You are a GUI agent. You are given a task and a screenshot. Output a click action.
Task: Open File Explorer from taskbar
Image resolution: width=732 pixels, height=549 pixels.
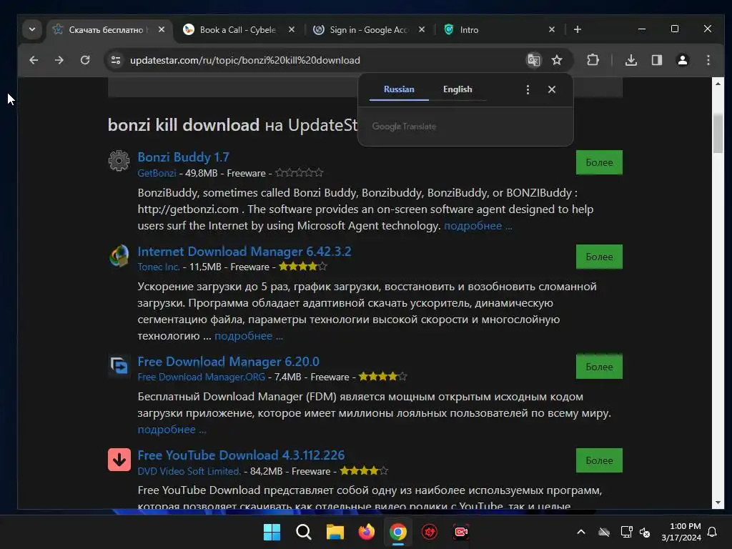click(335, 532)
